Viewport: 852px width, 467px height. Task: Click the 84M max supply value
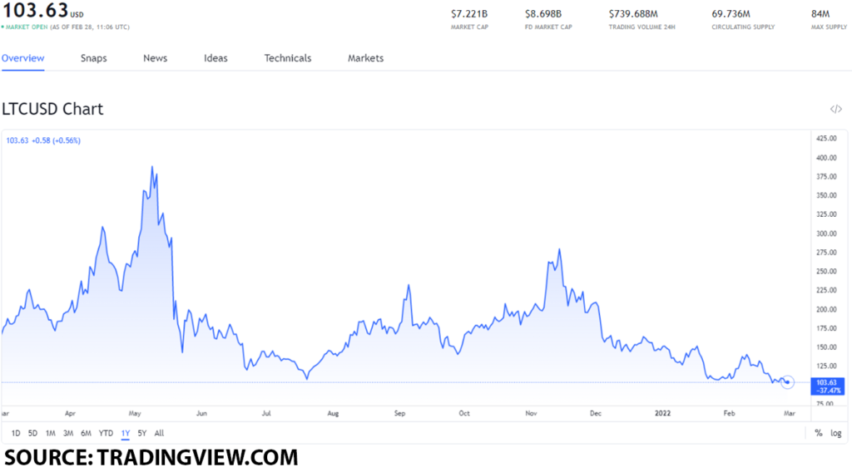click(x=820, y=13)
